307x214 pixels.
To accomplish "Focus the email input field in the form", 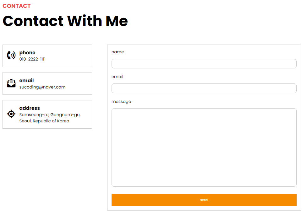I will (x=204, y=88).
